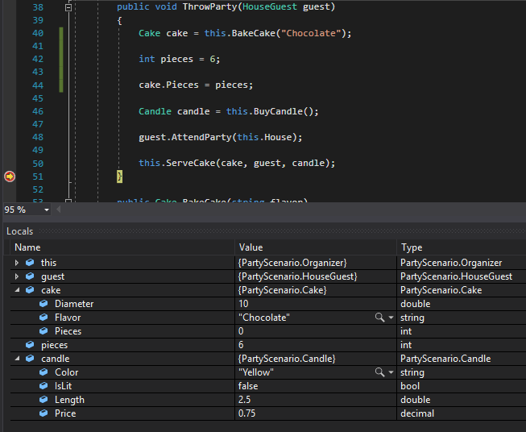Toggle outlining for the BakeCake method
526x432 pixels.
click(x=68, y=201)
